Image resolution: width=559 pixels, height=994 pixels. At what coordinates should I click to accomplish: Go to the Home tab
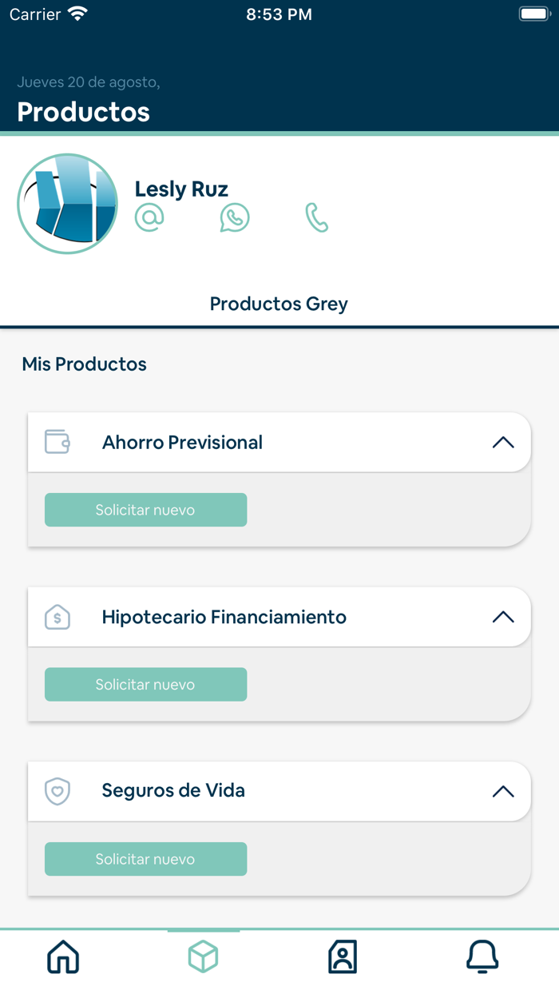[64, 956]
